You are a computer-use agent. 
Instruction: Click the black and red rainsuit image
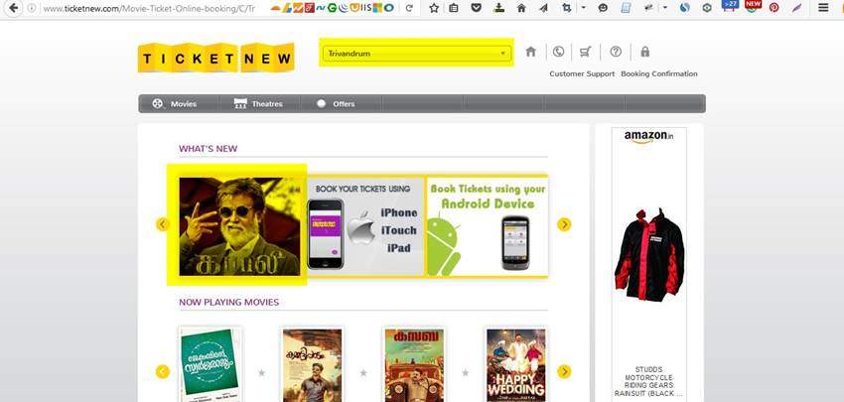649,255
